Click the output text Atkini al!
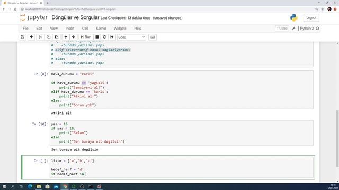Screen dimensions: 339x190 (x=61, y=113)
